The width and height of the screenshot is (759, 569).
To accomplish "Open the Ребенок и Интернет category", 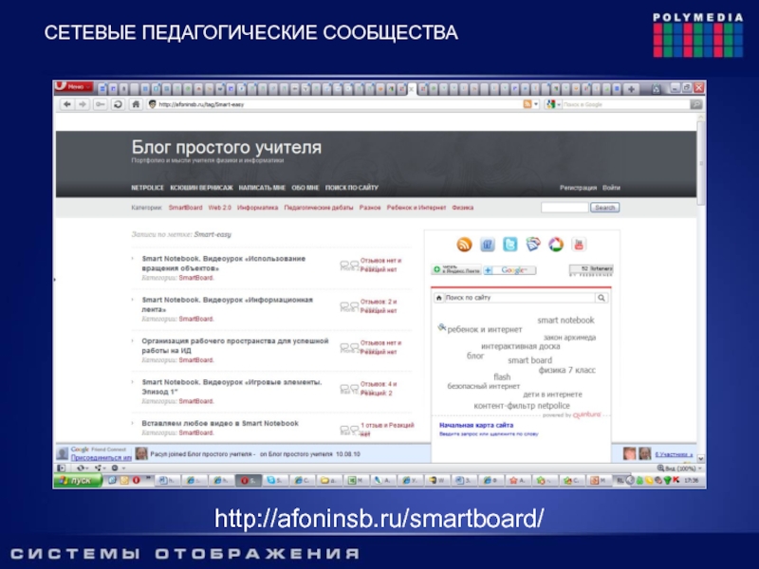I will click(x=417, y=208).
